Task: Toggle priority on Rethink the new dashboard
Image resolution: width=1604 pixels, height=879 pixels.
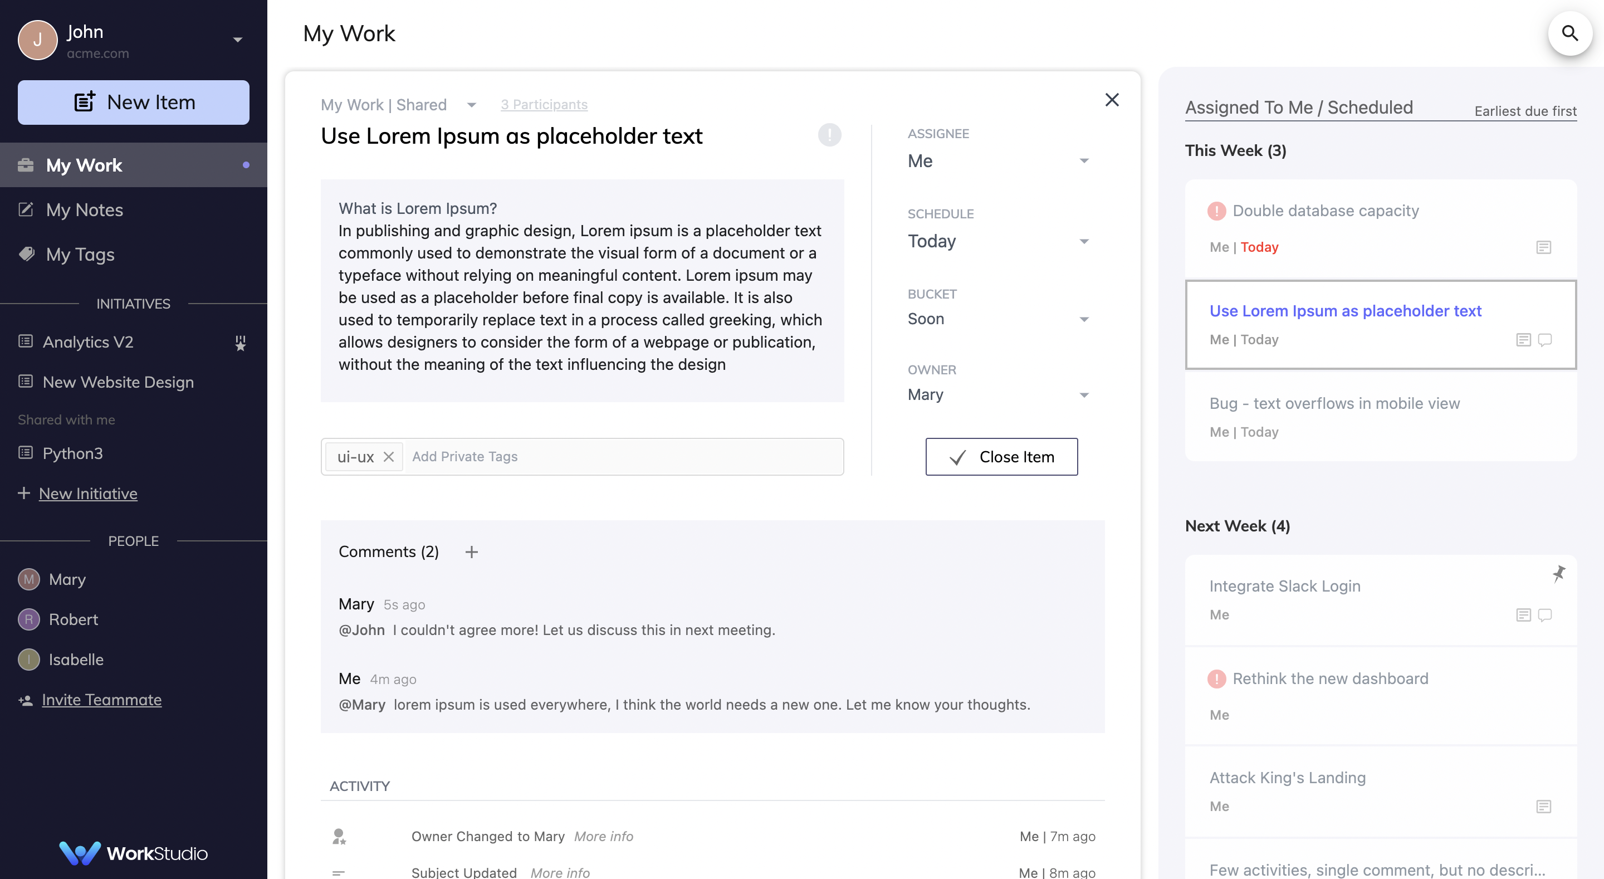Action: point(1216,678)
